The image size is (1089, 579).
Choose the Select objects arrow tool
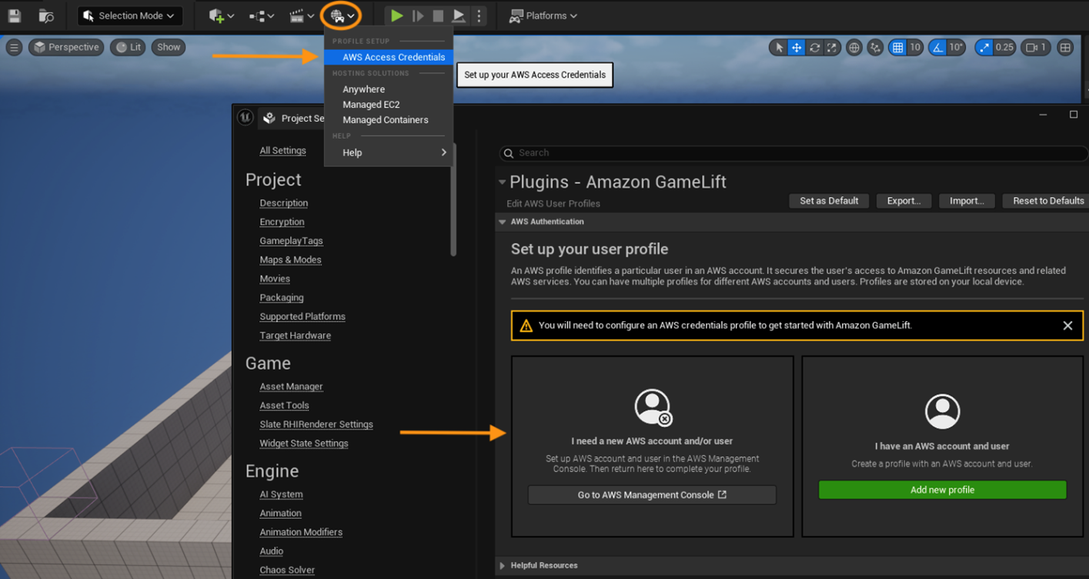point(779,48)
